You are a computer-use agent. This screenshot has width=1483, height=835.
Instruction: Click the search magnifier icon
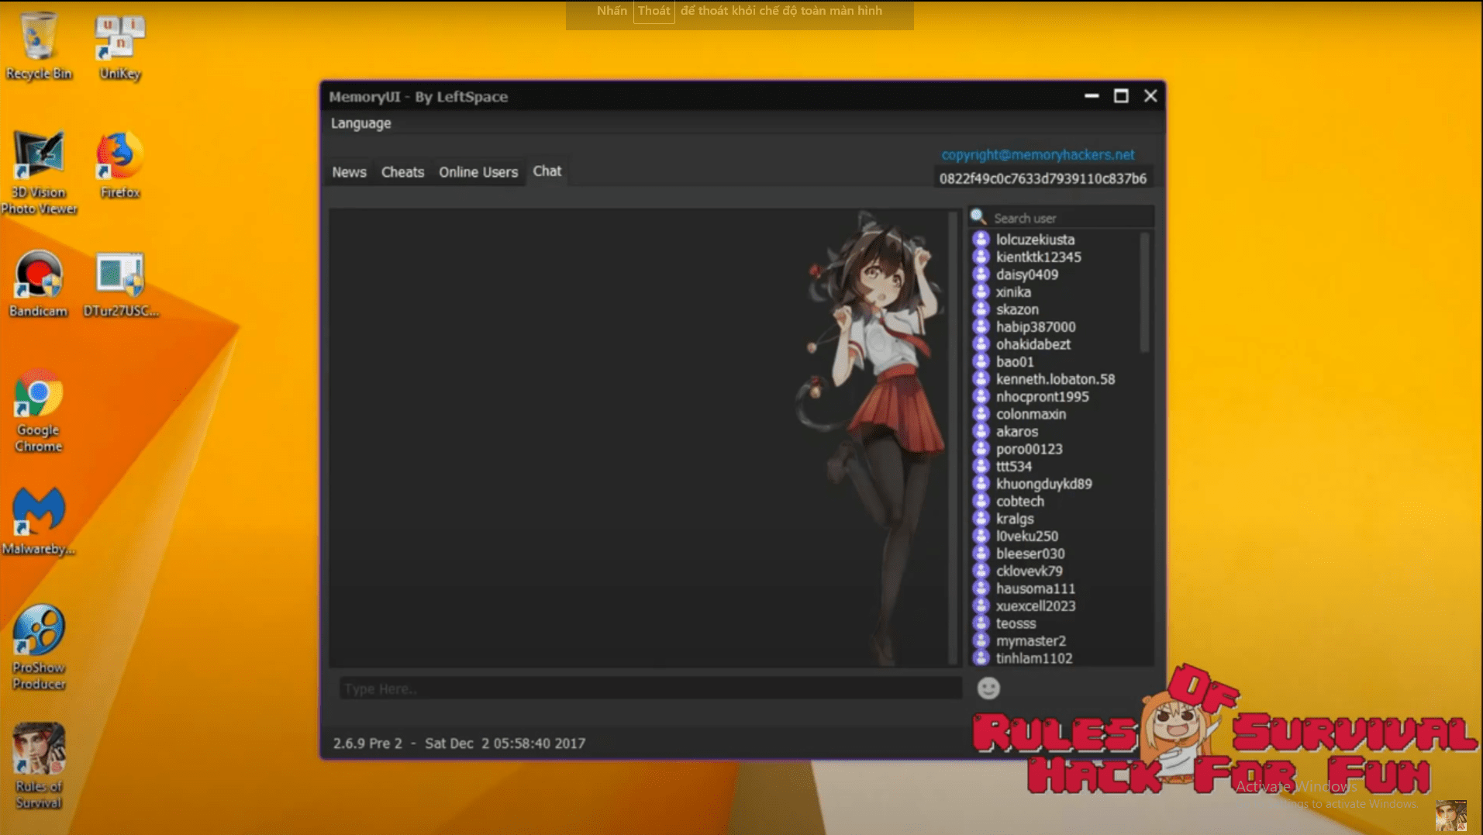tap(978, 217)
